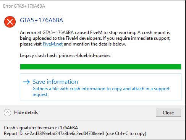Click the Gathers a file description text

101,89
